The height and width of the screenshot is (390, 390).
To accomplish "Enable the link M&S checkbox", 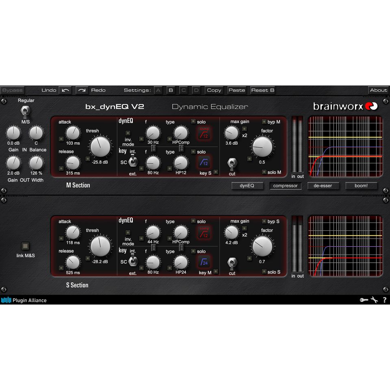I will (25, 246).
